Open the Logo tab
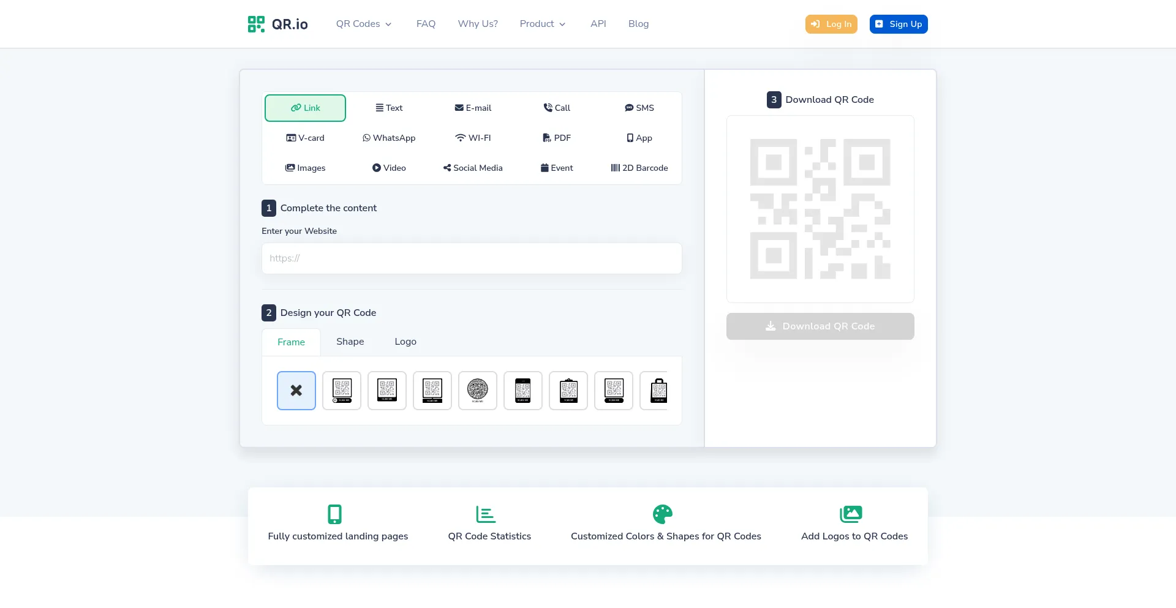 pyautogui.click(x=405, y=342)
